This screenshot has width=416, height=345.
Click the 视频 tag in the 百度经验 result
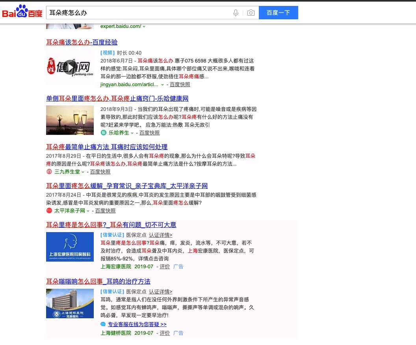(x=108, y=53)
